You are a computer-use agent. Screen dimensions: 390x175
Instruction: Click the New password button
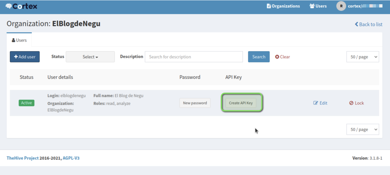click(195, 103)
